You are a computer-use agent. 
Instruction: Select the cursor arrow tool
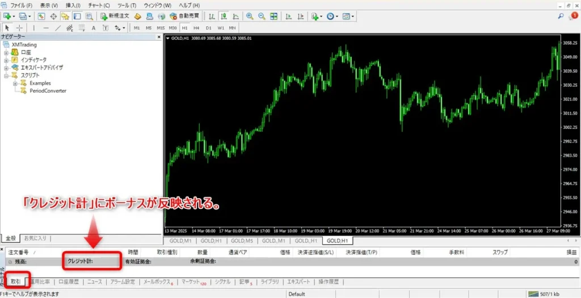click(x=7, y=28)
